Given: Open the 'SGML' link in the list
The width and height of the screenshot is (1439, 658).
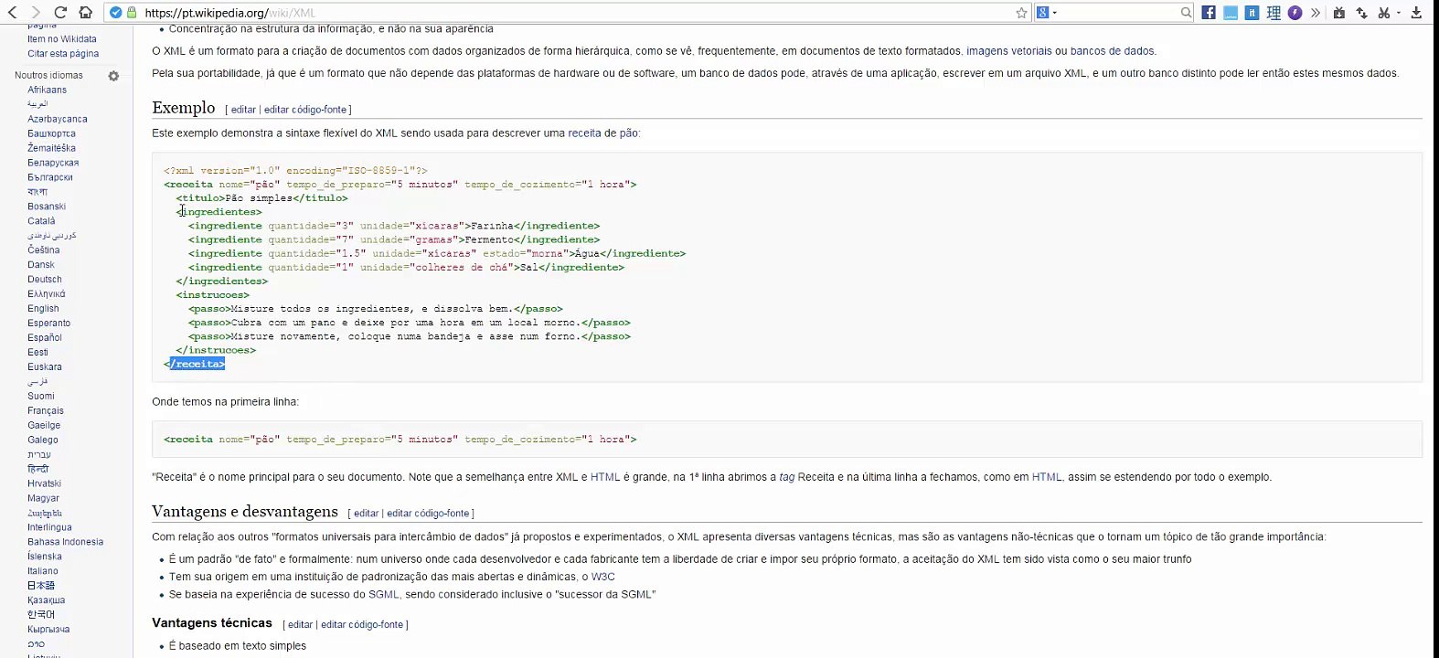Looking at the screenshot, I should 384,595.
